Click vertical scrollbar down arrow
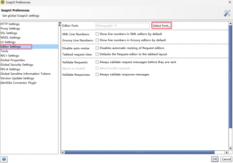Image resolution: width=233 pixels, height=163 pixels. click(230, 148)
